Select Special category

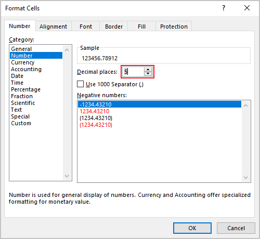click(36, 116)
